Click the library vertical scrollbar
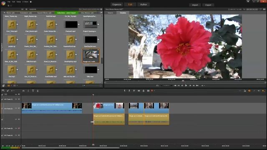Screen dimensions: 267x150 [102, 60]
